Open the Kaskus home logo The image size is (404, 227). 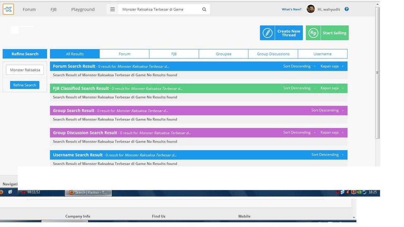(x=8, y=9)
